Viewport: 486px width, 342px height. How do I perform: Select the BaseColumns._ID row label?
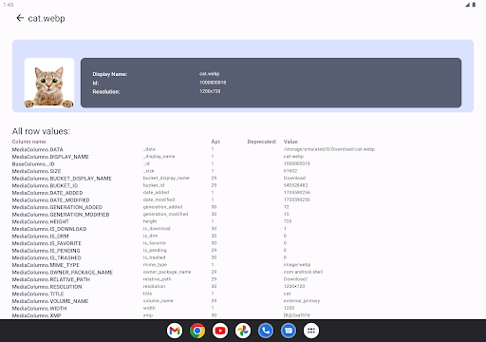pyautogui.click(x=33, y=164)
